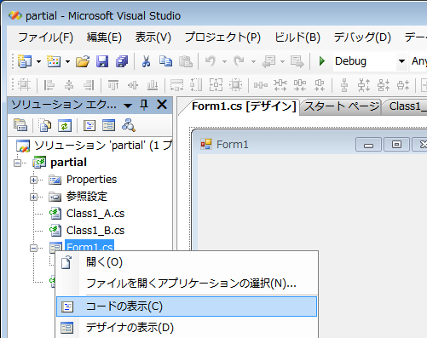Open the Redo history dropdown arrow
The width and height of the screenshot is (427, 338).
tap(253, 61)
